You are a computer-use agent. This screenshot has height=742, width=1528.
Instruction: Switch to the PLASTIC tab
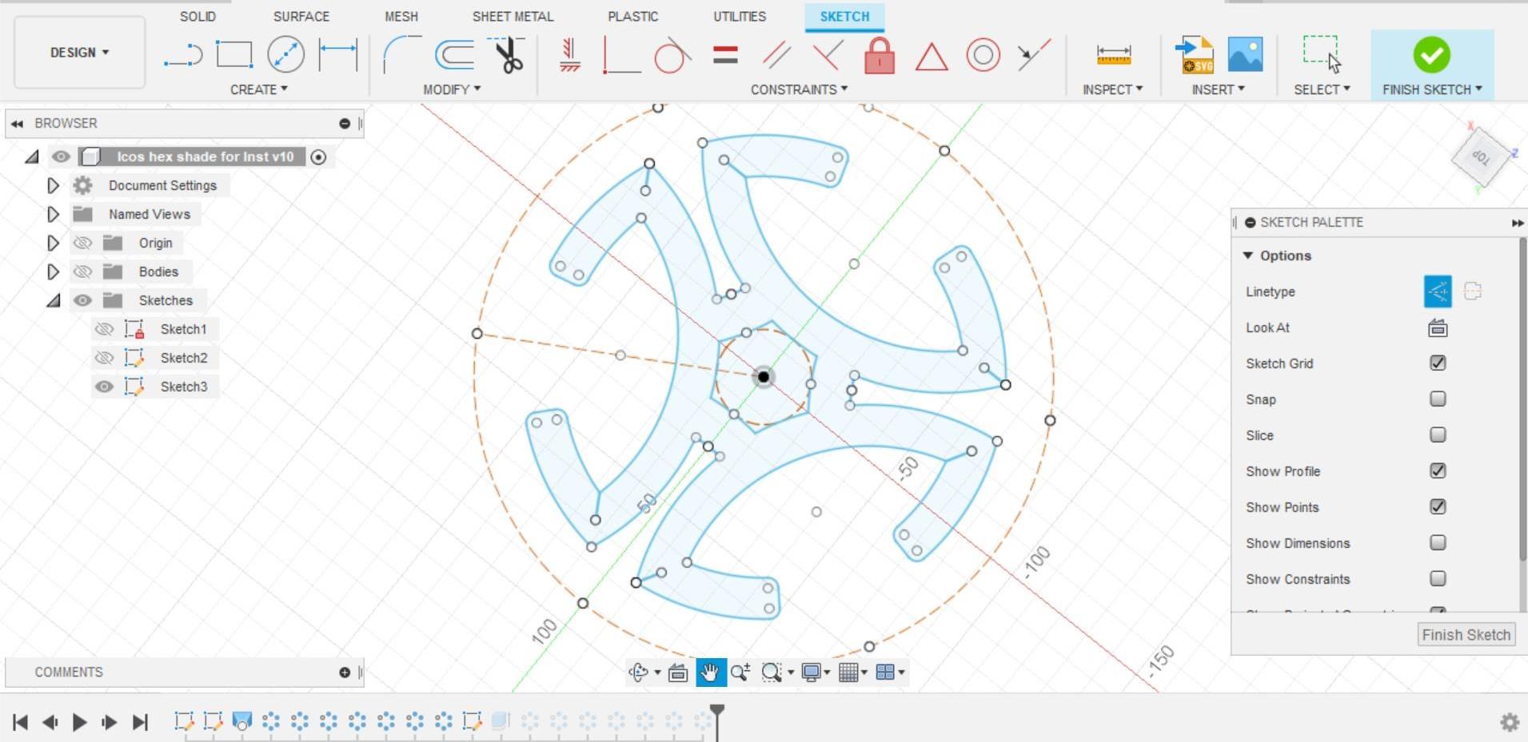[632, 17]
